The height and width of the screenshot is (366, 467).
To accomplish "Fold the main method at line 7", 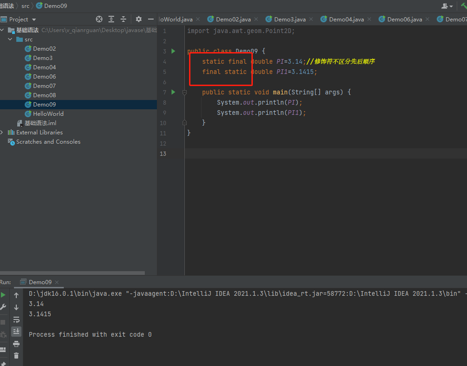I will 184,93.
